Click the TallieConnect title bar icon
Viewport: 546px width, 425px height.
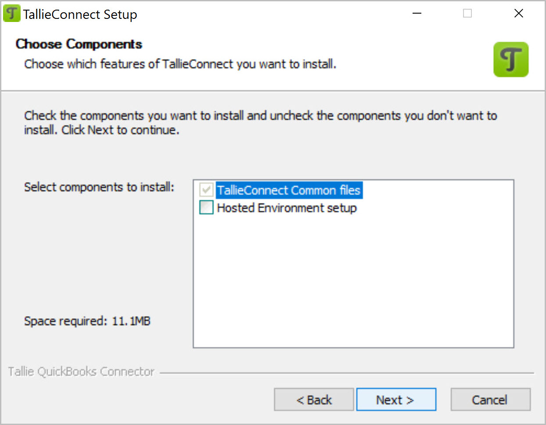pos(12,13)
